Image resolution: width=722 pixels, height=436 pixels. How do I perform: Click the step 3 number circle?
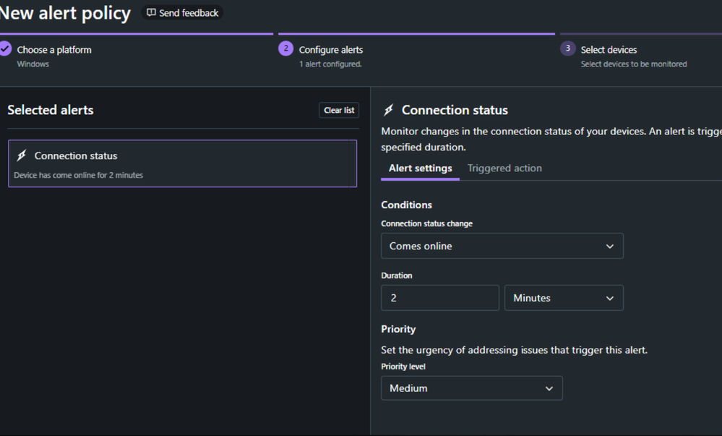567,48
